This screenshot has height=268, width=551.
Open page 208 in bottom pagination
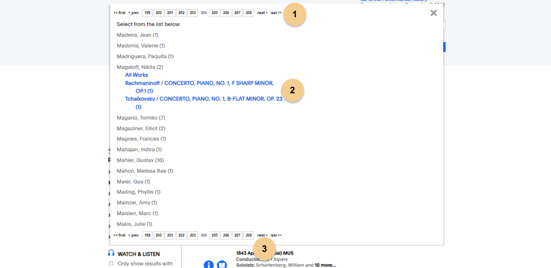pos(249,235)
